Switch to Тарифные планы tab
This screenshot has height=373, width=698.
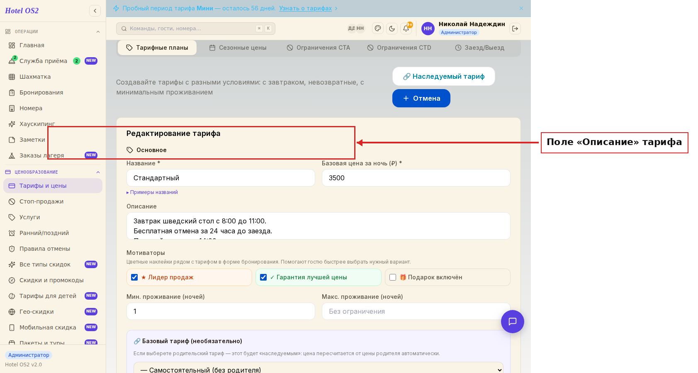(157, 48)
